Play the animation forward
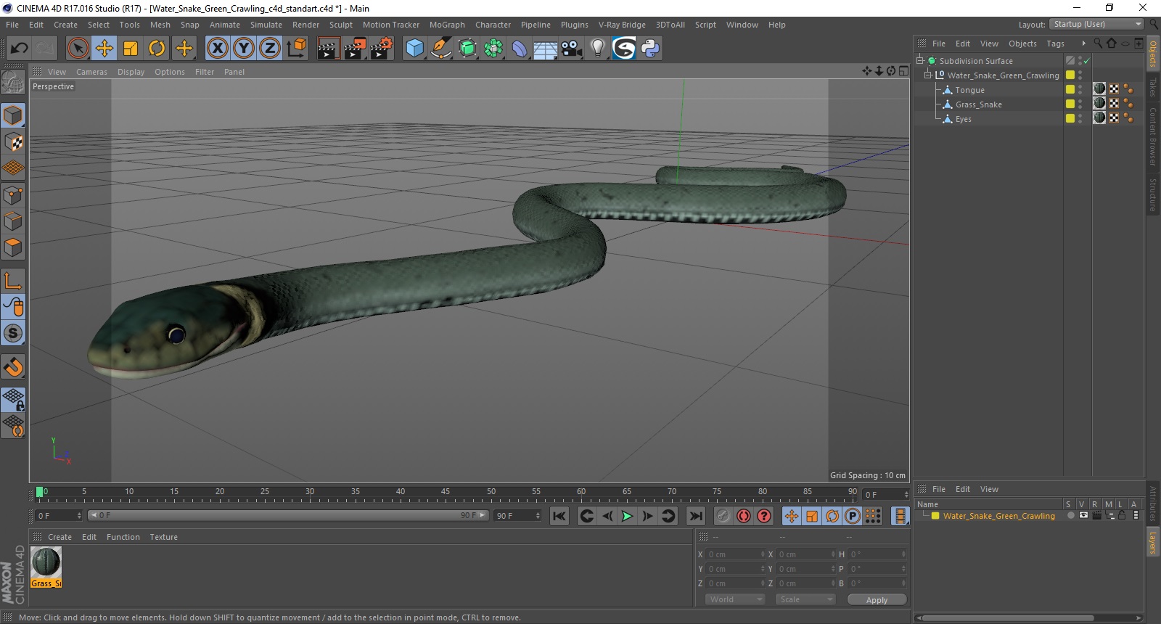The width and height of the screenshot is (1161, 624). (x=628, y=516)
